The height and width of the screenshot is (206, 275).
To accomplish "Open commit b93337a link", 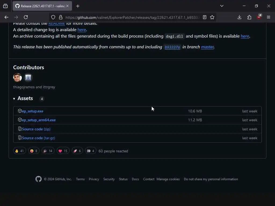I will pos(172,47).
